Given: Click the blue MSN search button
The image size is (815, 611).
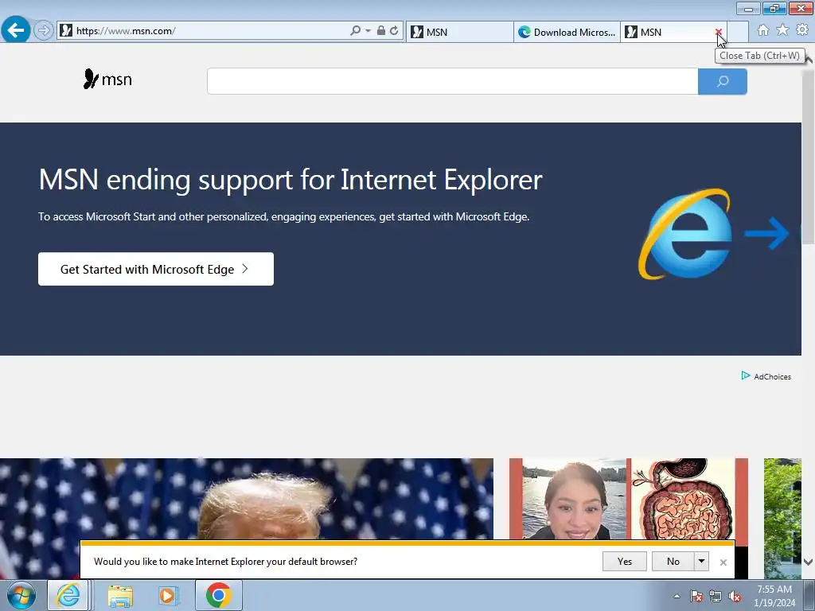Looking at the screenshot, I should point(723,81).
